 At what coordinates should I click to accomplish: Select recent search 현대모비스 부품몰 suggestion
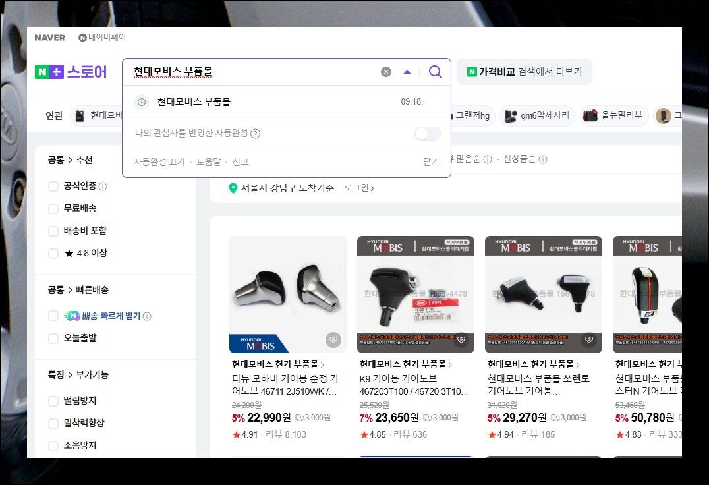[287, 102]
